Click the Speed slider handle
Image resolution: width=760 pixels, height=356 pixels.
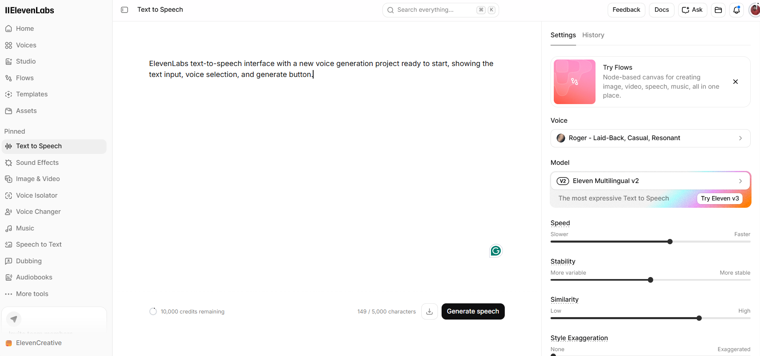670,242
